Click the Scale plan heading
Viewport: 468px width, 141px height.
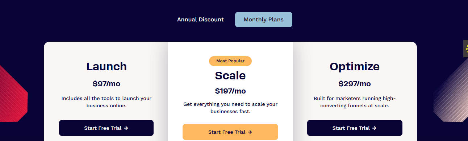click(x=230, y=75)
